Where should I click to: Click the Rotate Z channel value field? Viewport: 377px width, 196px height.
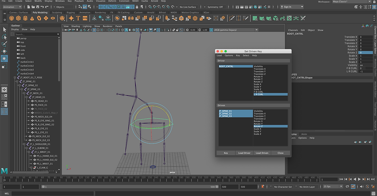coord(365,53)
